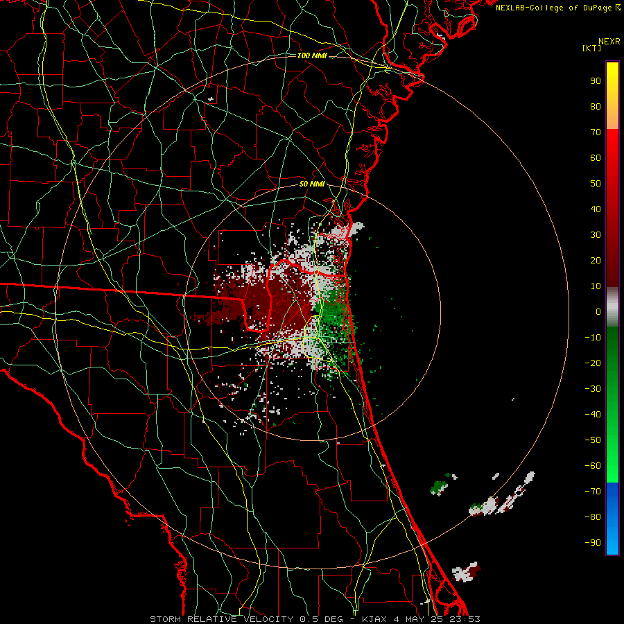Select the 80 value on velocity scale
This screenshot has width=624, height=624.
pos(596,107)
